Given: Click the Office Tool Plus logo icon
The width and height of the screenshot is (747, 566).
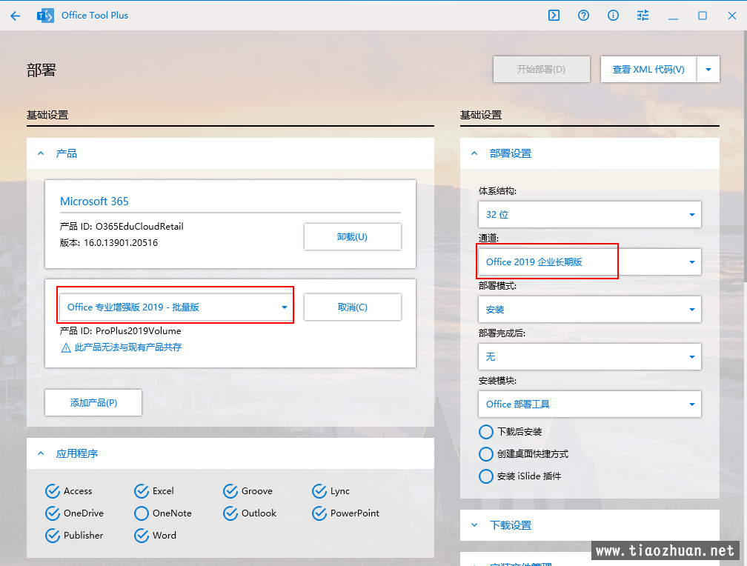Looking at the screenshot, I should (45, 16).
